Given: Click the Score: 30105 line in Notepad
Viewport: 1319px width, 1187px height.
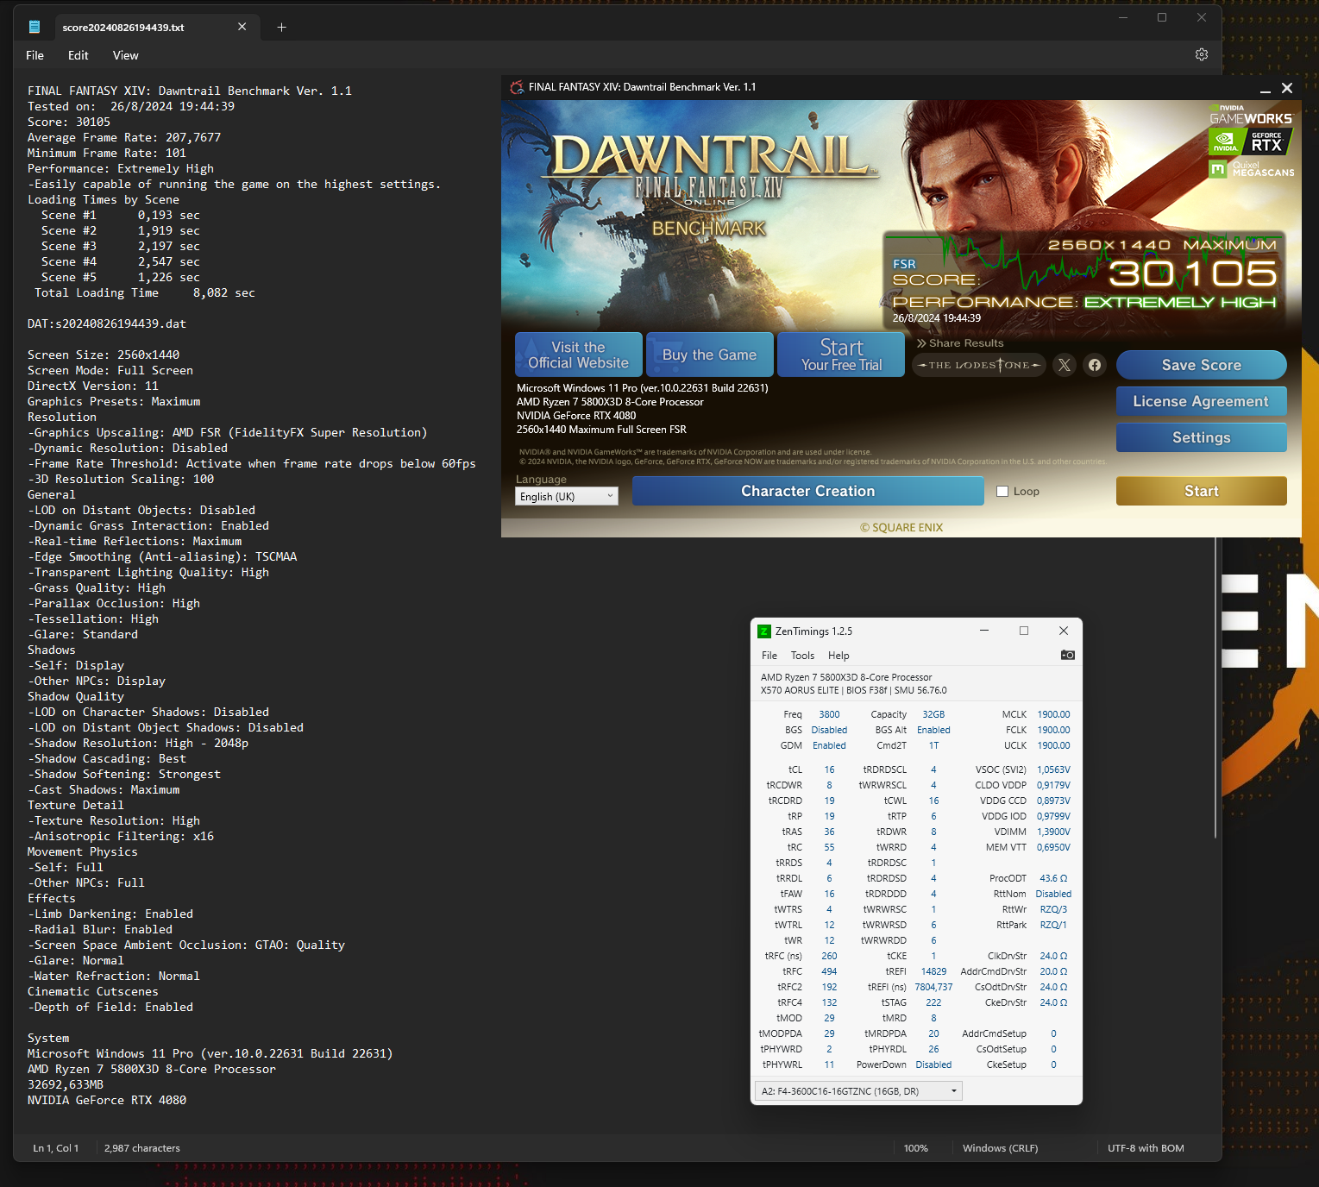Looking at the screenshot, I should 69,122.
